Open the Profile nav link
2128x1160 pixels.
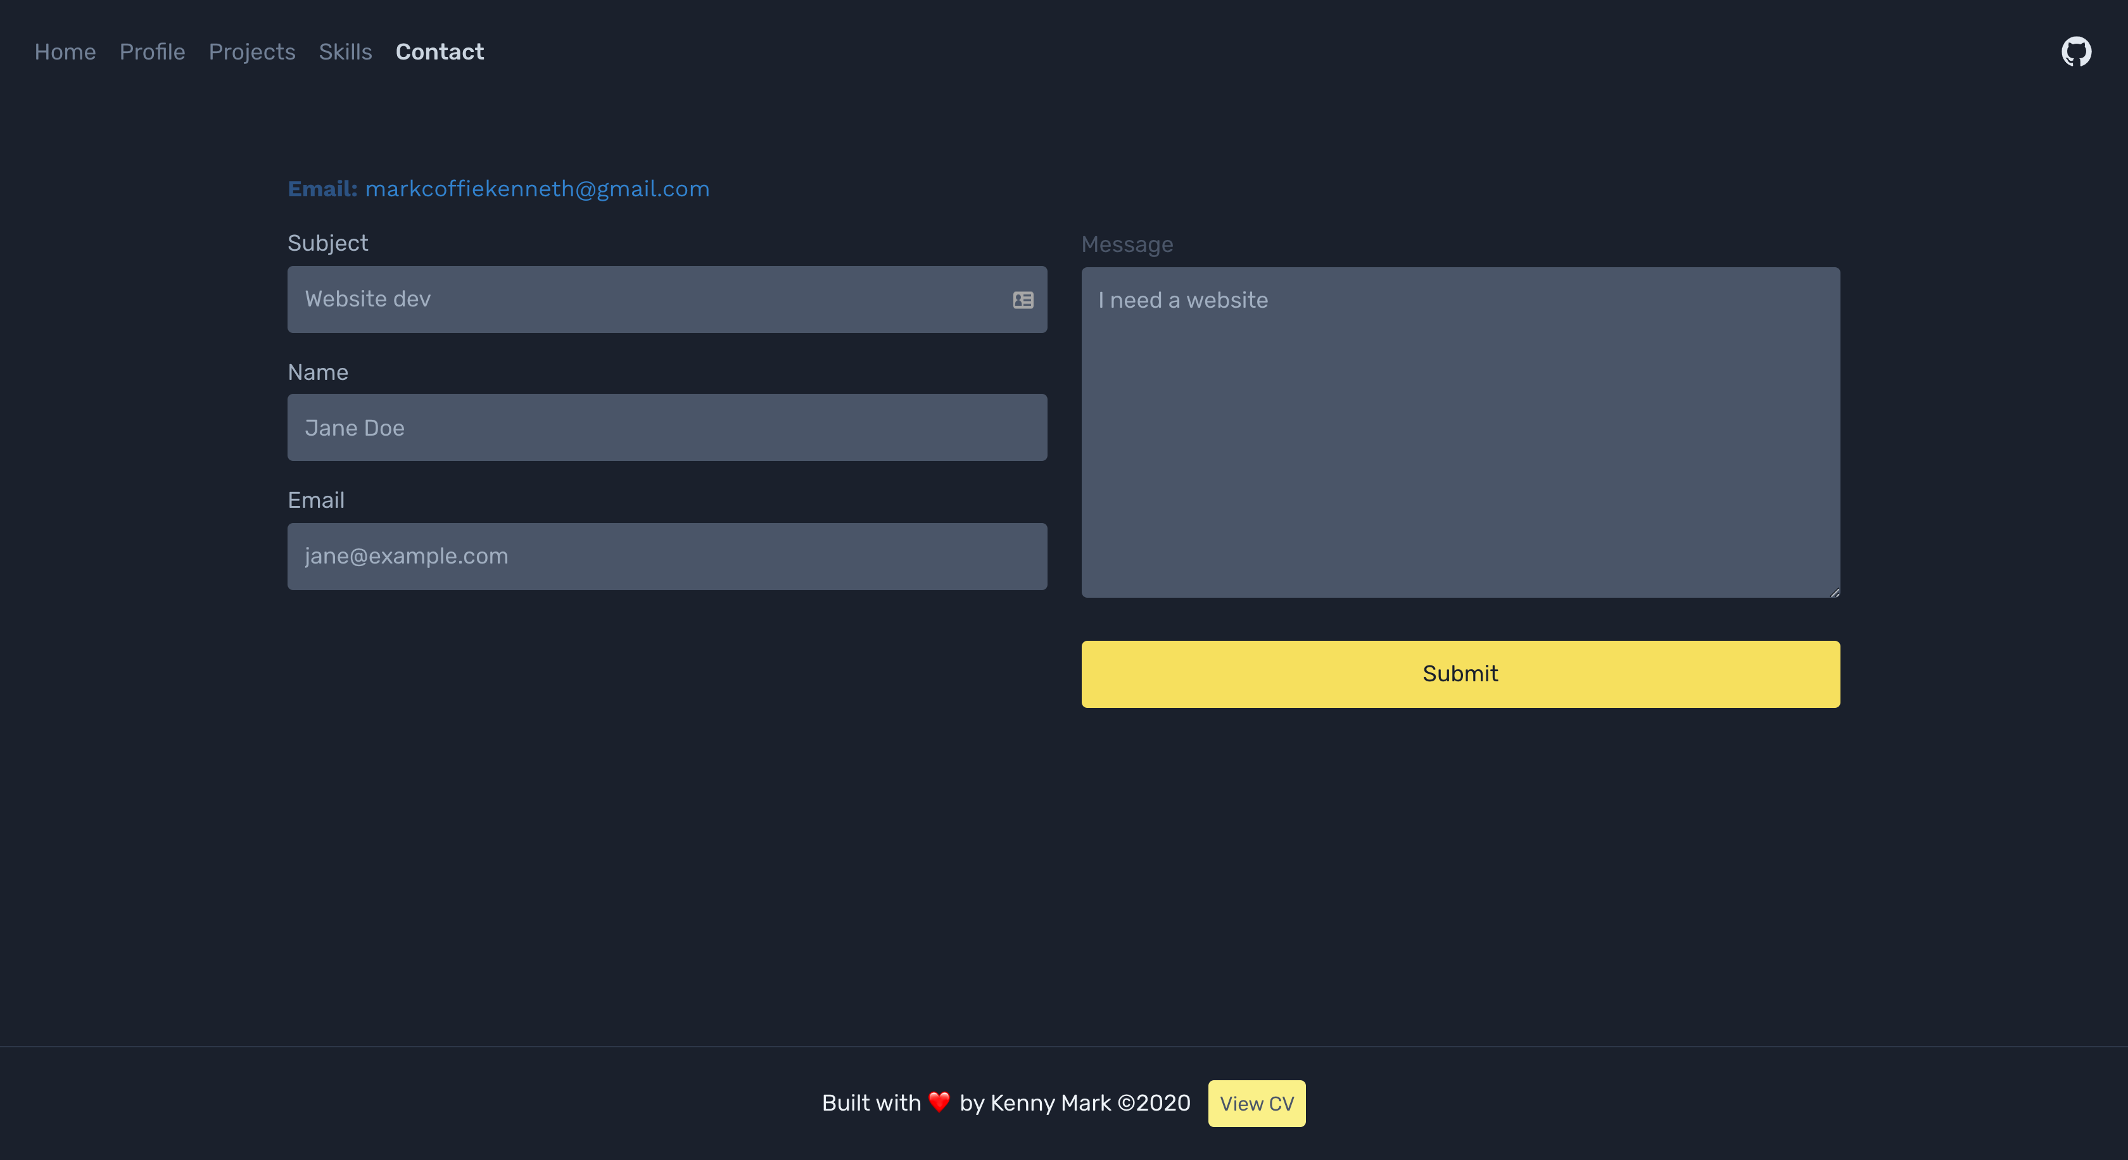click(x=152, y=52)
